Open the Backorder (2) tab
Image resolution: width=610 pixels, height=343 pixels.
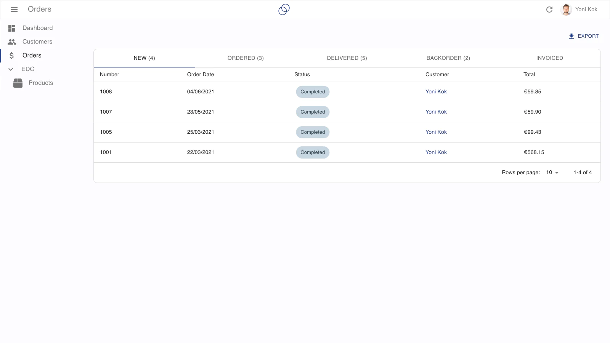tap(448, 58)
